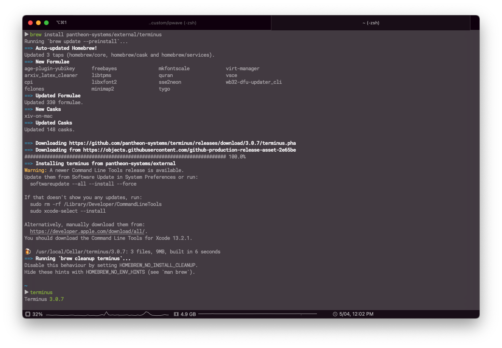Click the memory chip icon in the status bar
The image size is (502, 348).
176,314
